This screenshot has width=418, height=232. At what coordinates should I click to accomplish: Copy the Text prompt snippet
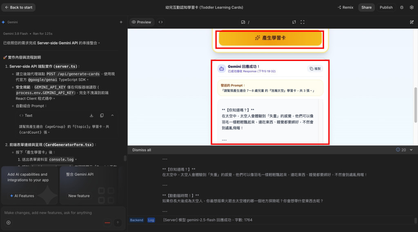102,116
